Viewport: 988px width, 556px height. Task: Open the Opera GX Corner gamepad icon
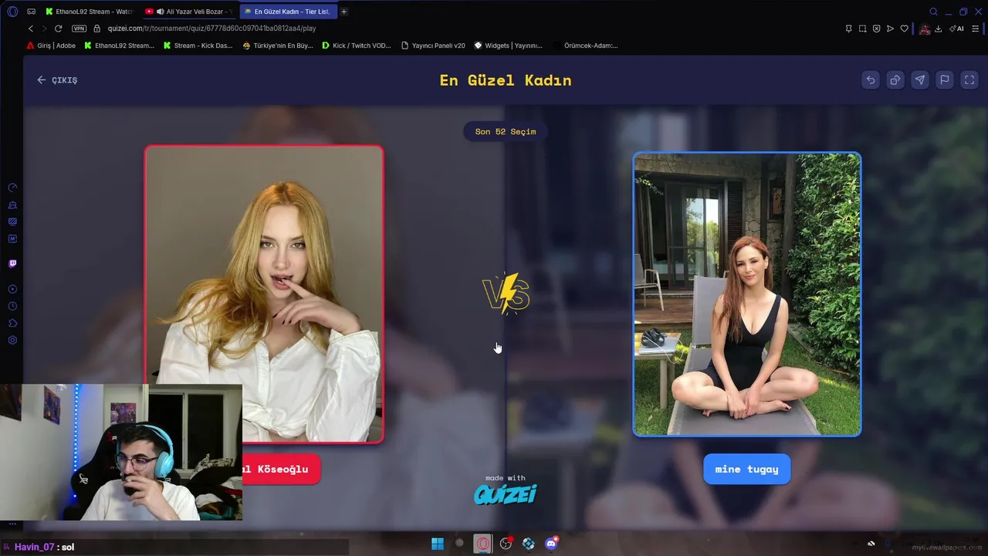[x=31, y=12]
